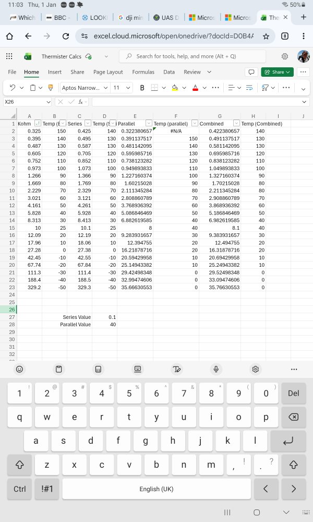Image resolution: width=313 pixels, height=522 pixels.
Task: Open a new browser tab
Action: point(304,17)
